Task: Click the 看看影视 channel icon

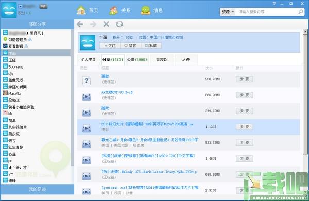Action: 5,46
